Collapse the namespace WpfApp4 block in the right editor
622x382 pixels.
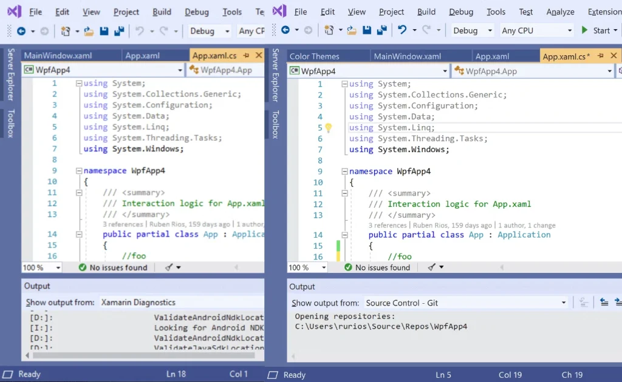[344, 172]
